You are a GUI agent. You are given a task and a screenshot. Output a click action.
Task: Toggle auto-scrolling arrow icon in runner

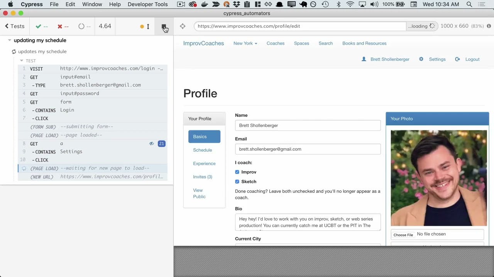[x=148, y=27]
